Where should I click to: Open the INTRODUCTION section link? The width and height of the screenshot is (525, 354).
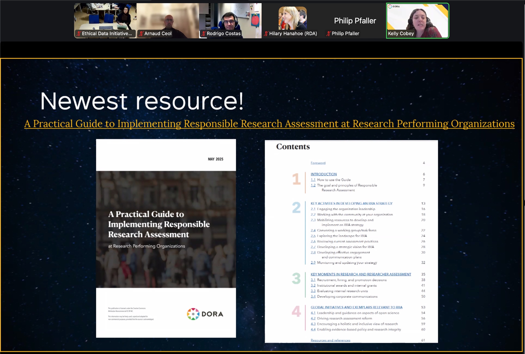pos(324,174)
